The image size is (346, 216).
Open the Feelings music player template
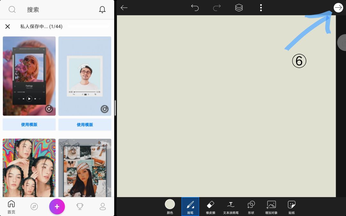coord(29,76)
